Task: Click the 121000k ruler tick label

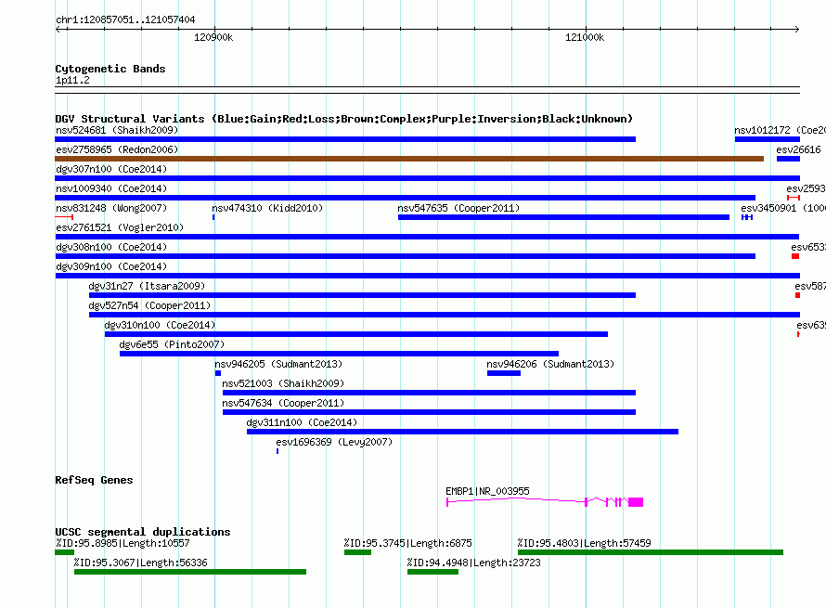Action: pos(585,37)
